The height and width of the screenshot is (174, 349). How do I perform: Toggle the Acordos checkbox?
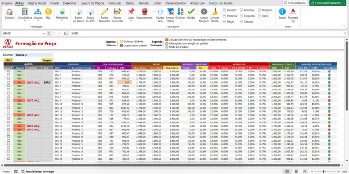[241, 10]
